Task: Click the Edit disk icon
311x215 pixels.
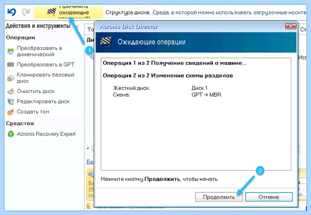Action: pos(11,102)
